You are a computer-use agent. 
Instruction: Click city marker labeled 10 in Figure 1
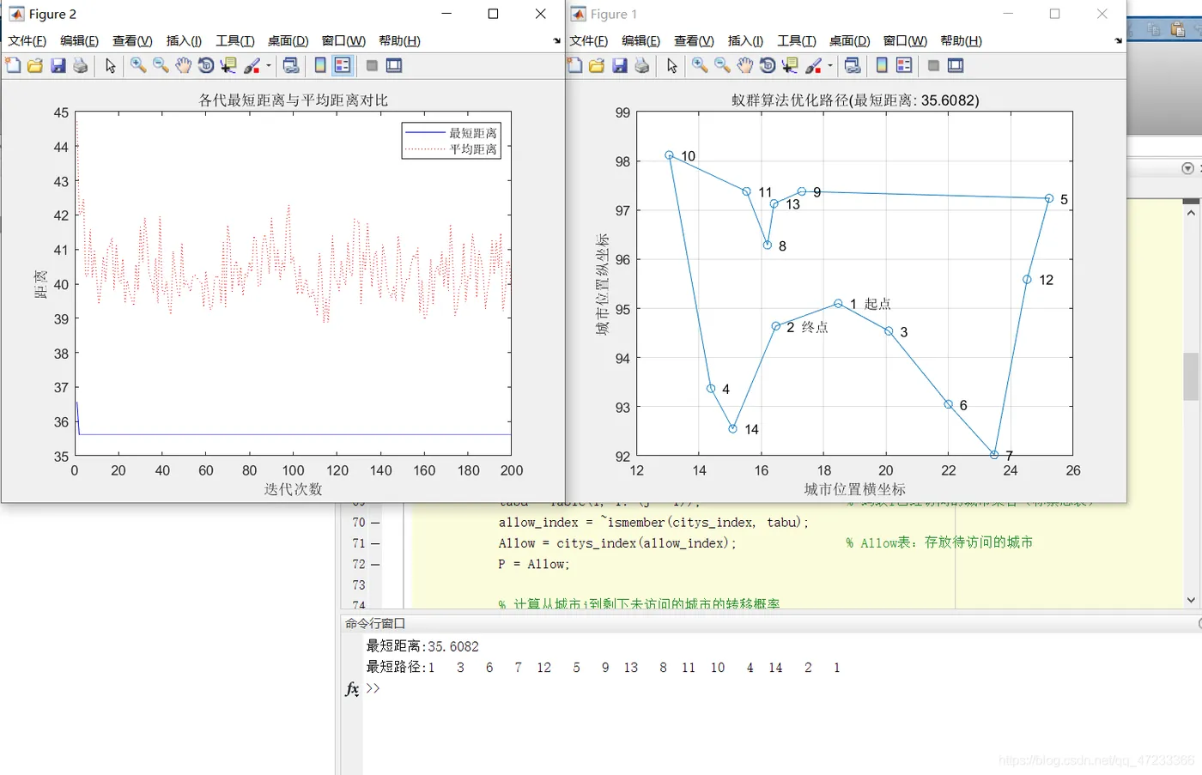[669, 155]
